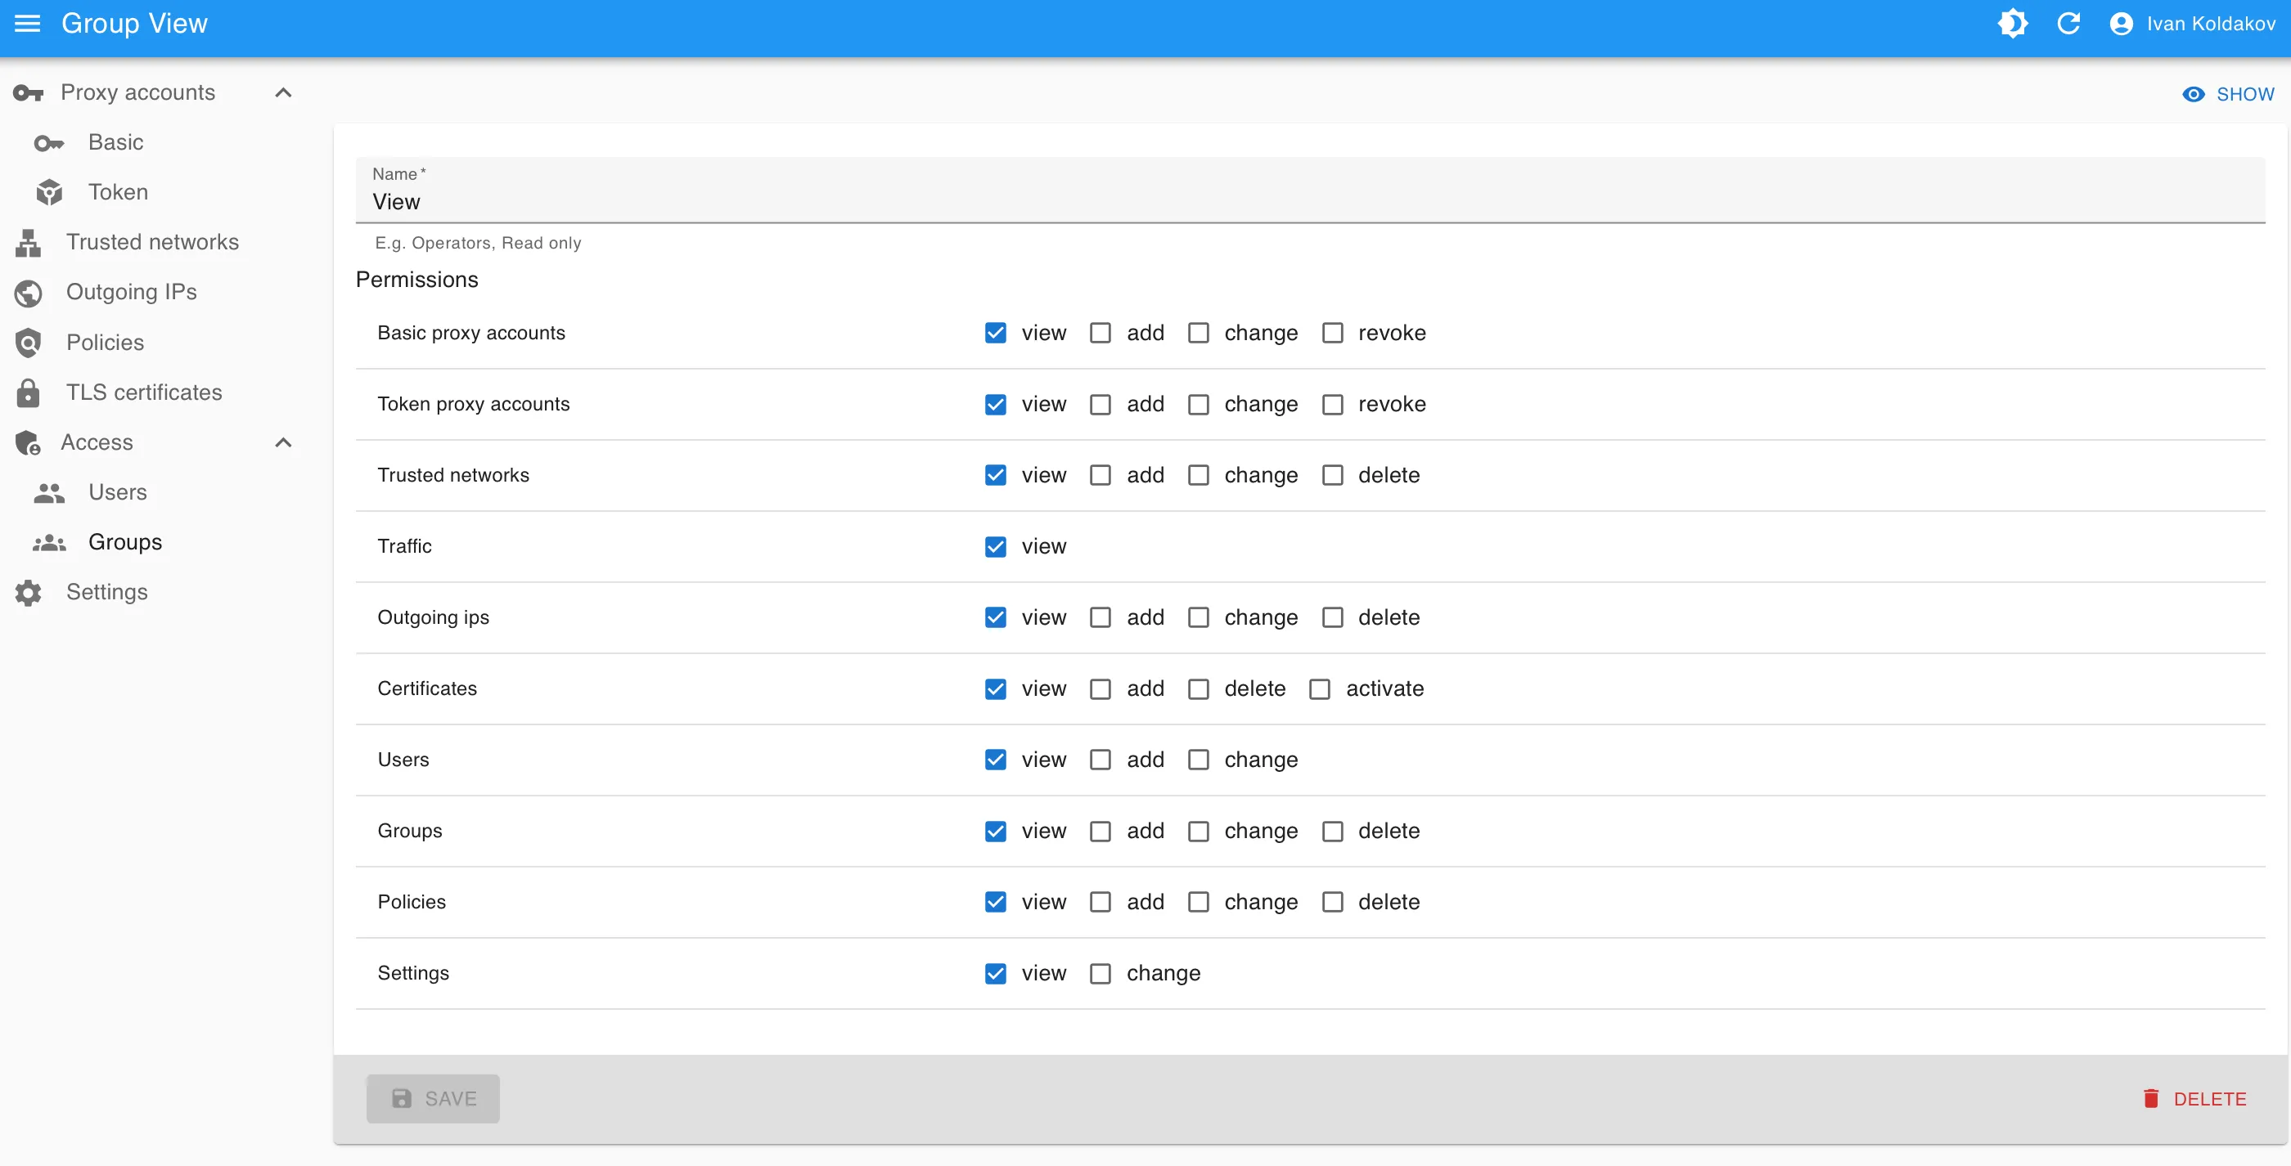Enable change permission for Policies row
Viewport: 2291px width, 1166px height.
coord(1198,902)
